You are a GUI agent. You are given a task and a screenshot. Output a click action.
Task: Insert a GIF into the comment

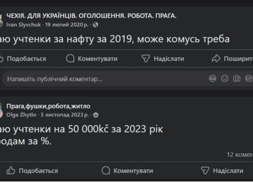(x=249, y=78)
